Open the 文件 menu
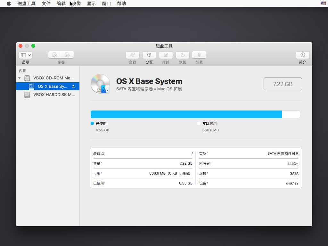The width and height of the screenshot is (328, 246). 46,4
